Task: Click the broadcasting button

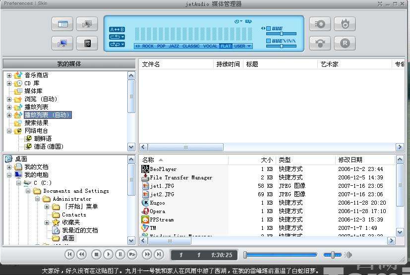Action: point(320,43)
